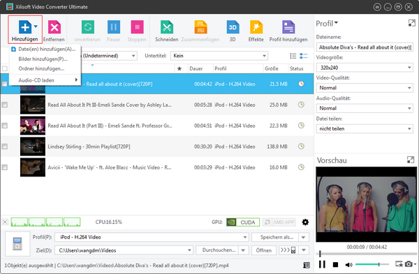This screenshot has width=419, height=274.
Task: Click status clock icon of Avicii row
Action: [301, 167]
